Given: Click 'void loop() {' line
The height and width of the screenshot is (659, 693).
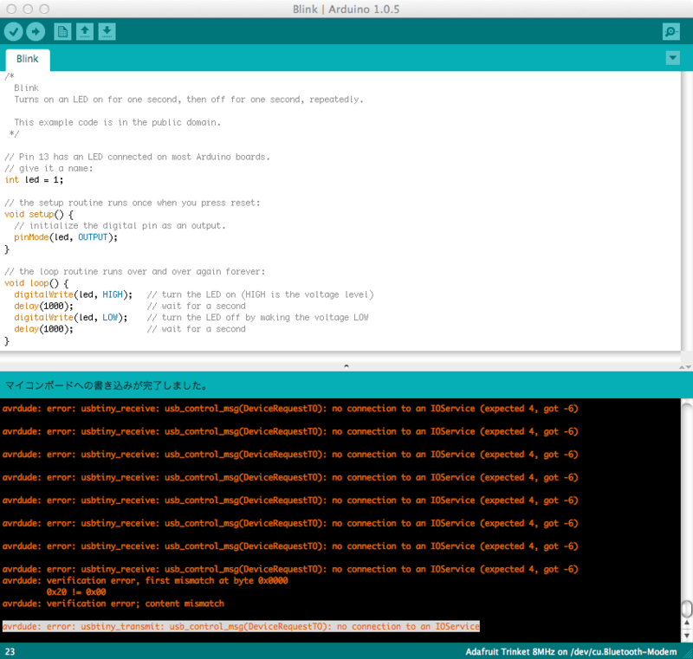Looking at the screenshot, I should [x=36, y=283].
